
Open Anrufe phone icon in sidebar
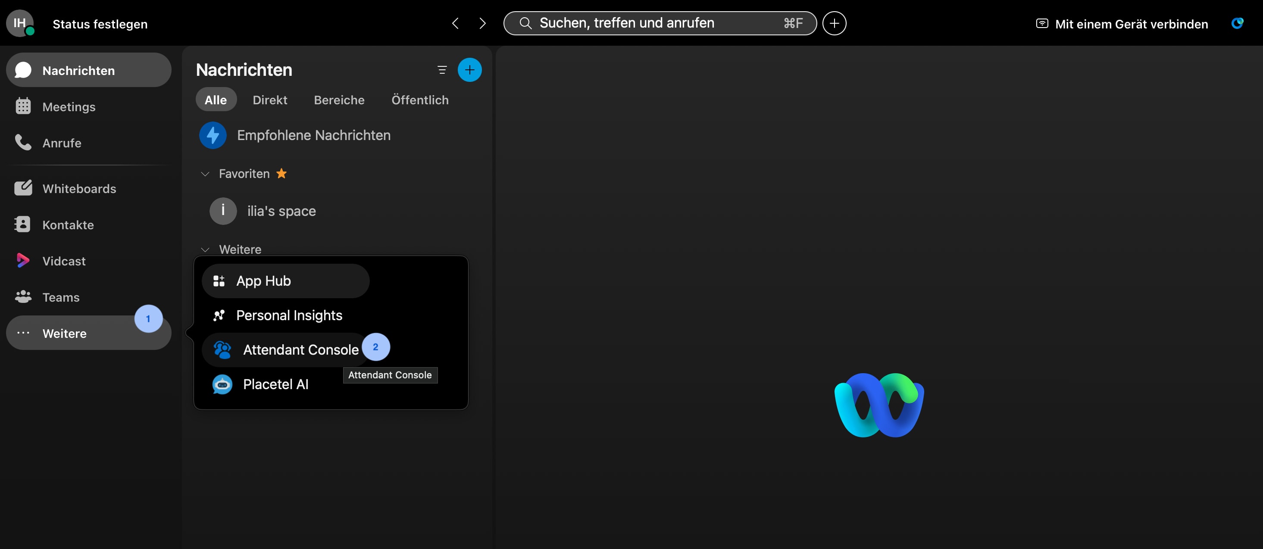point(23,143)
